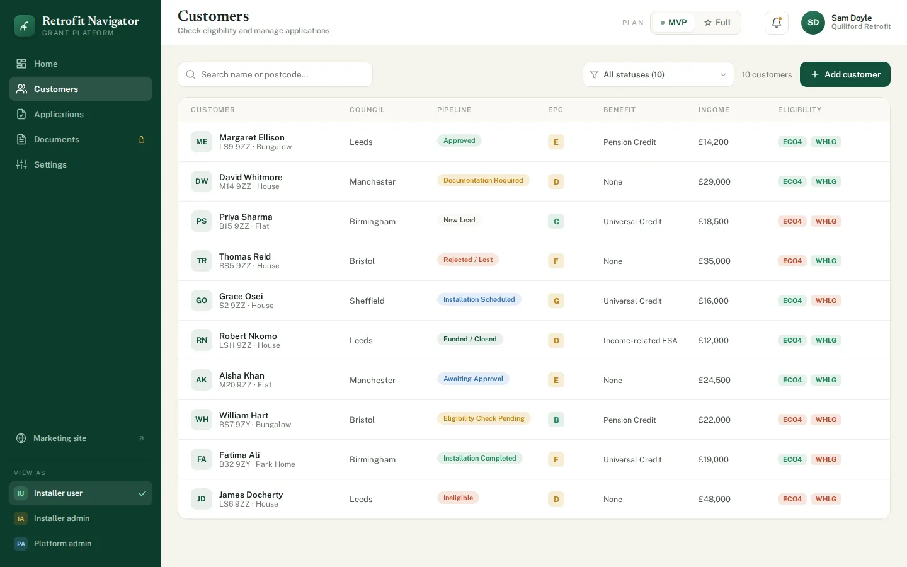The height and width of the screenshot is (567, 907).
Task: Click the Ineligible status for James Docherty
Action: [x=458, y=498]
